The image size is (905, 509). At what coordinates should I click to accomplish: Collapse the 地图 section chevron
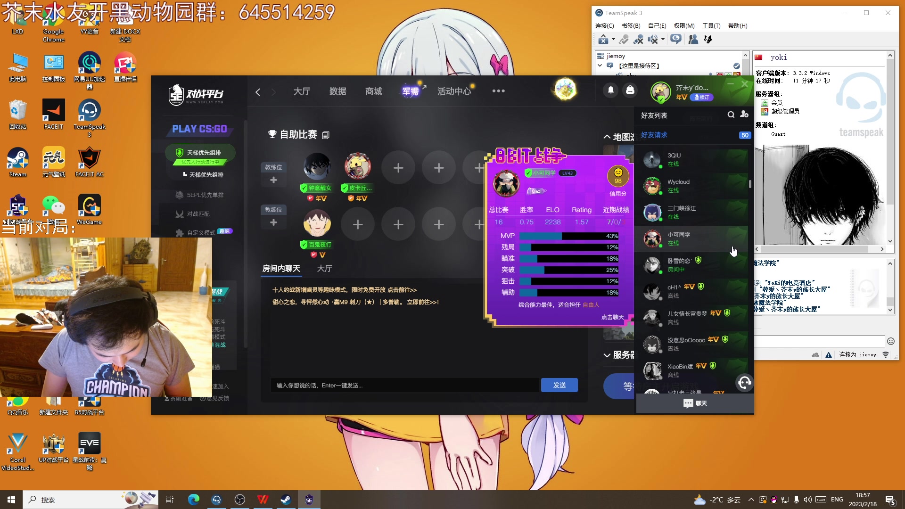pyautogui.click(x=607, y=137)
